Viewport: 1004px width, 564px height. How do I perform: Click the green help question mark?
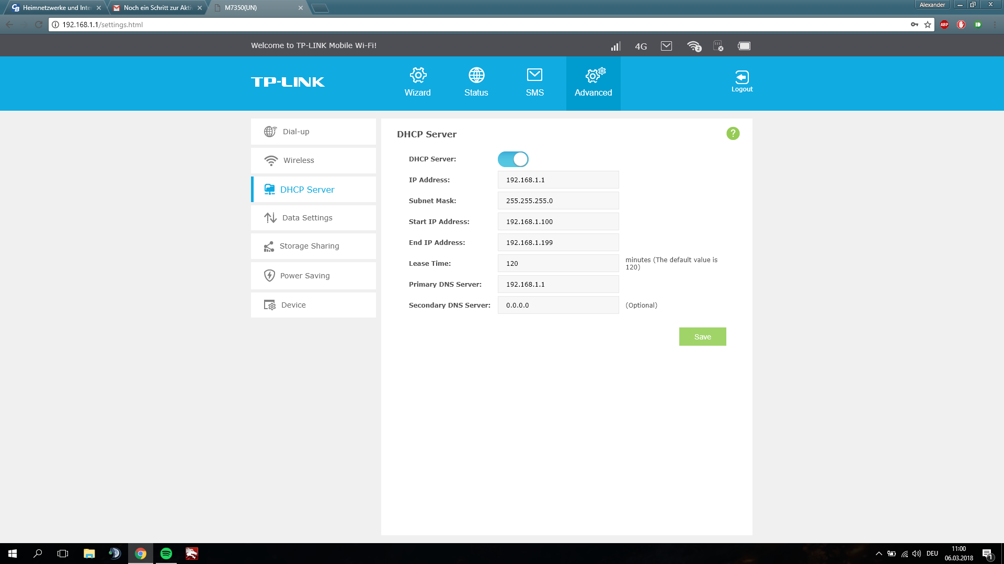733,134
